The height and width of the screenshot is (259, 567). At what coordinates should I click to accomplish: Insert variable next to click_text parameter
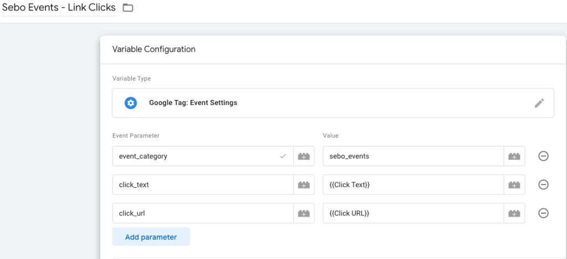(x=304, y=184)
